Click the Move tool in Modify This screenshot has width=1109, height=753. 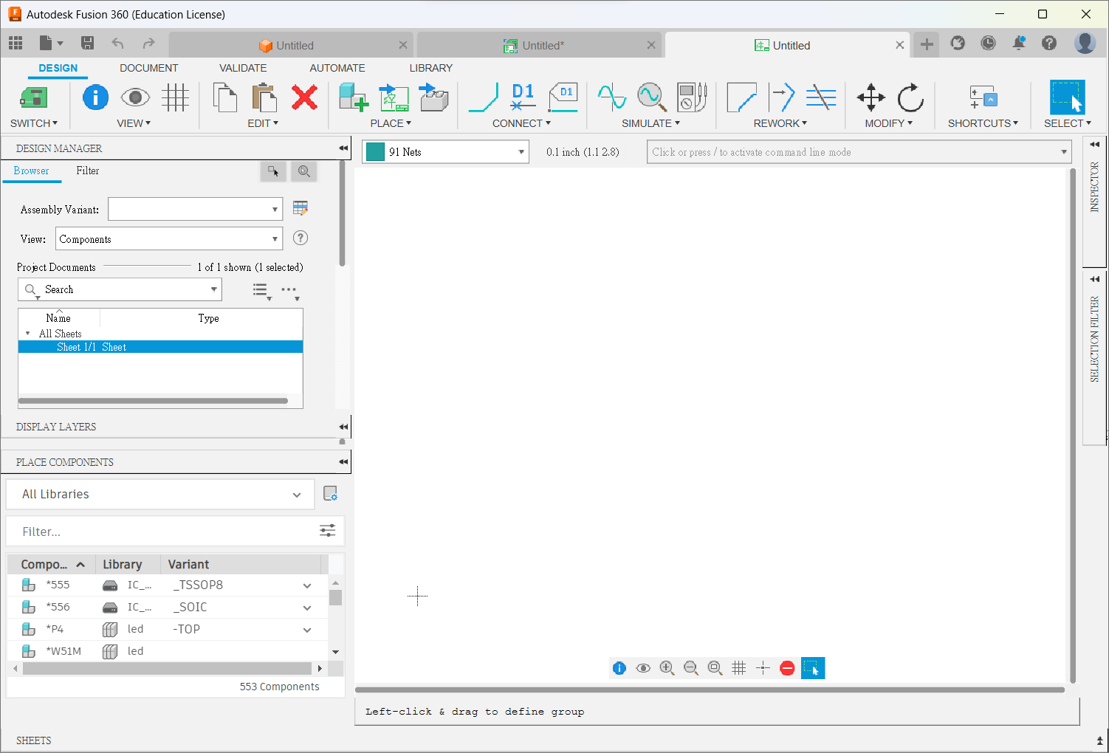(x=871, y=97)
